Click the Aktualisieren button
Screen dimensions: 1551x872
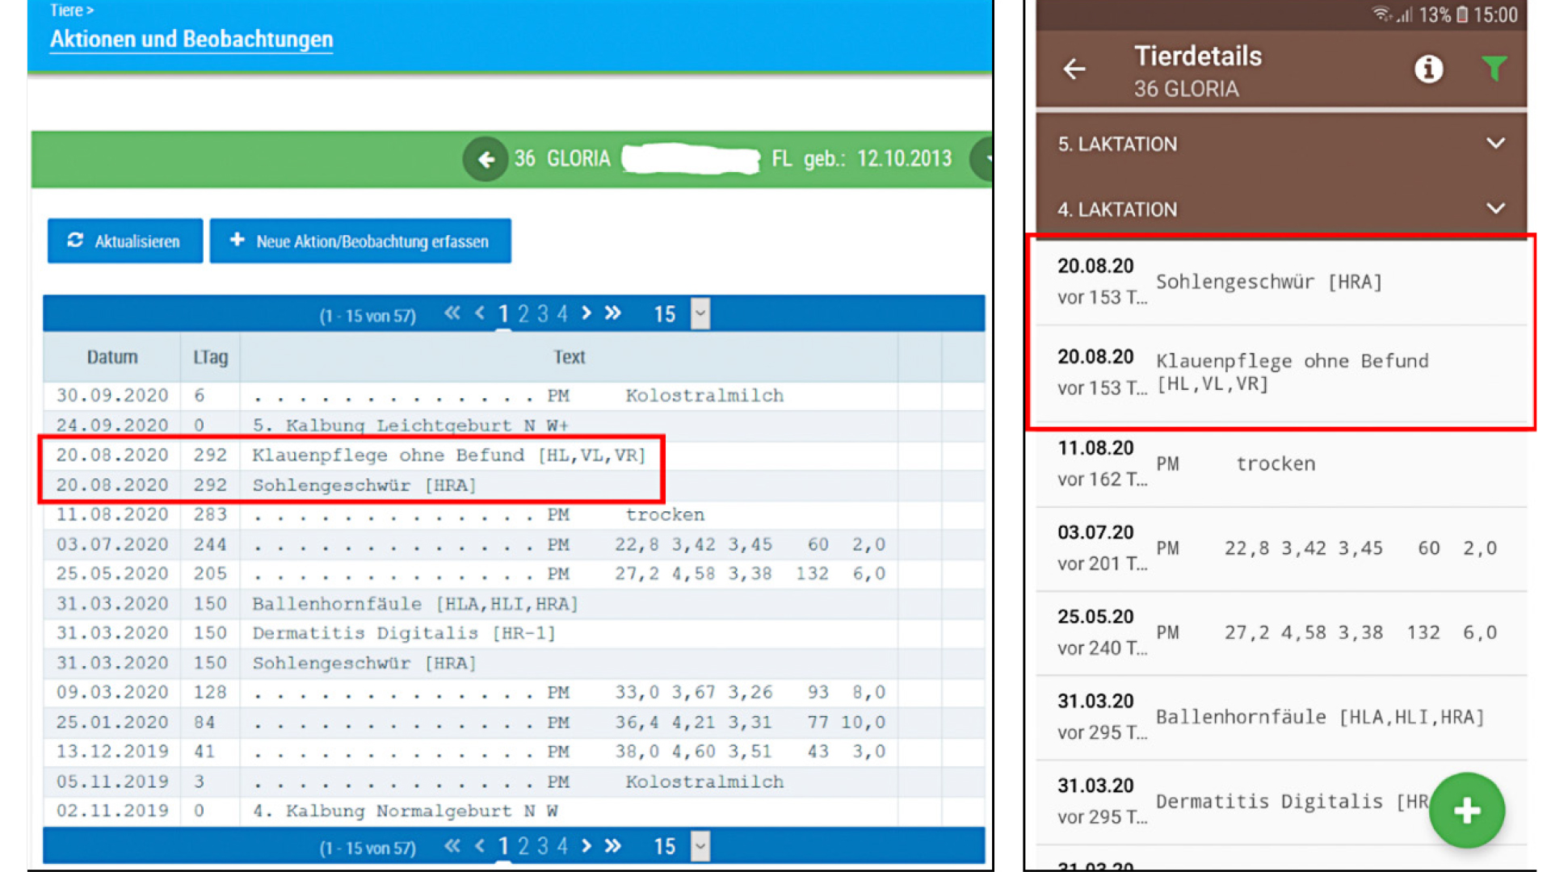click(125, 241)
